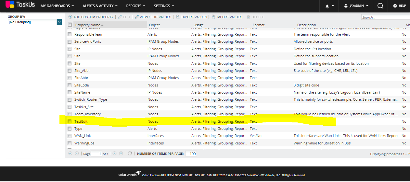Screen dimensions: 410x182
Task: Open the Settings menu
Action: 164,6
